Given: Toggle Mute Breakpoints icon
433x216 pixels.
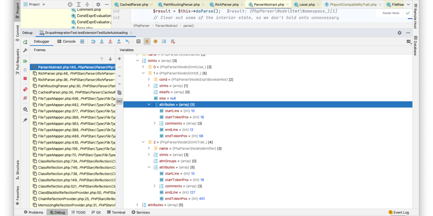Looking at the screenshot, I should point(25,98).
